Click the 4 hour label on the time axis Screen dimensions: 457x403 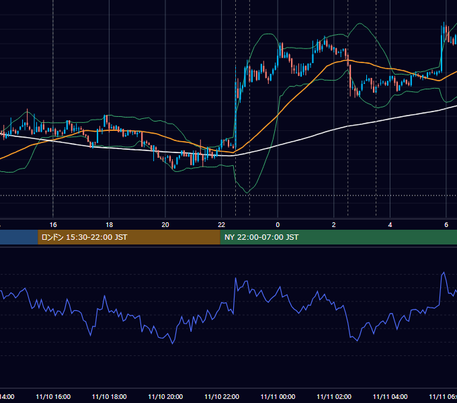[390, 225]
